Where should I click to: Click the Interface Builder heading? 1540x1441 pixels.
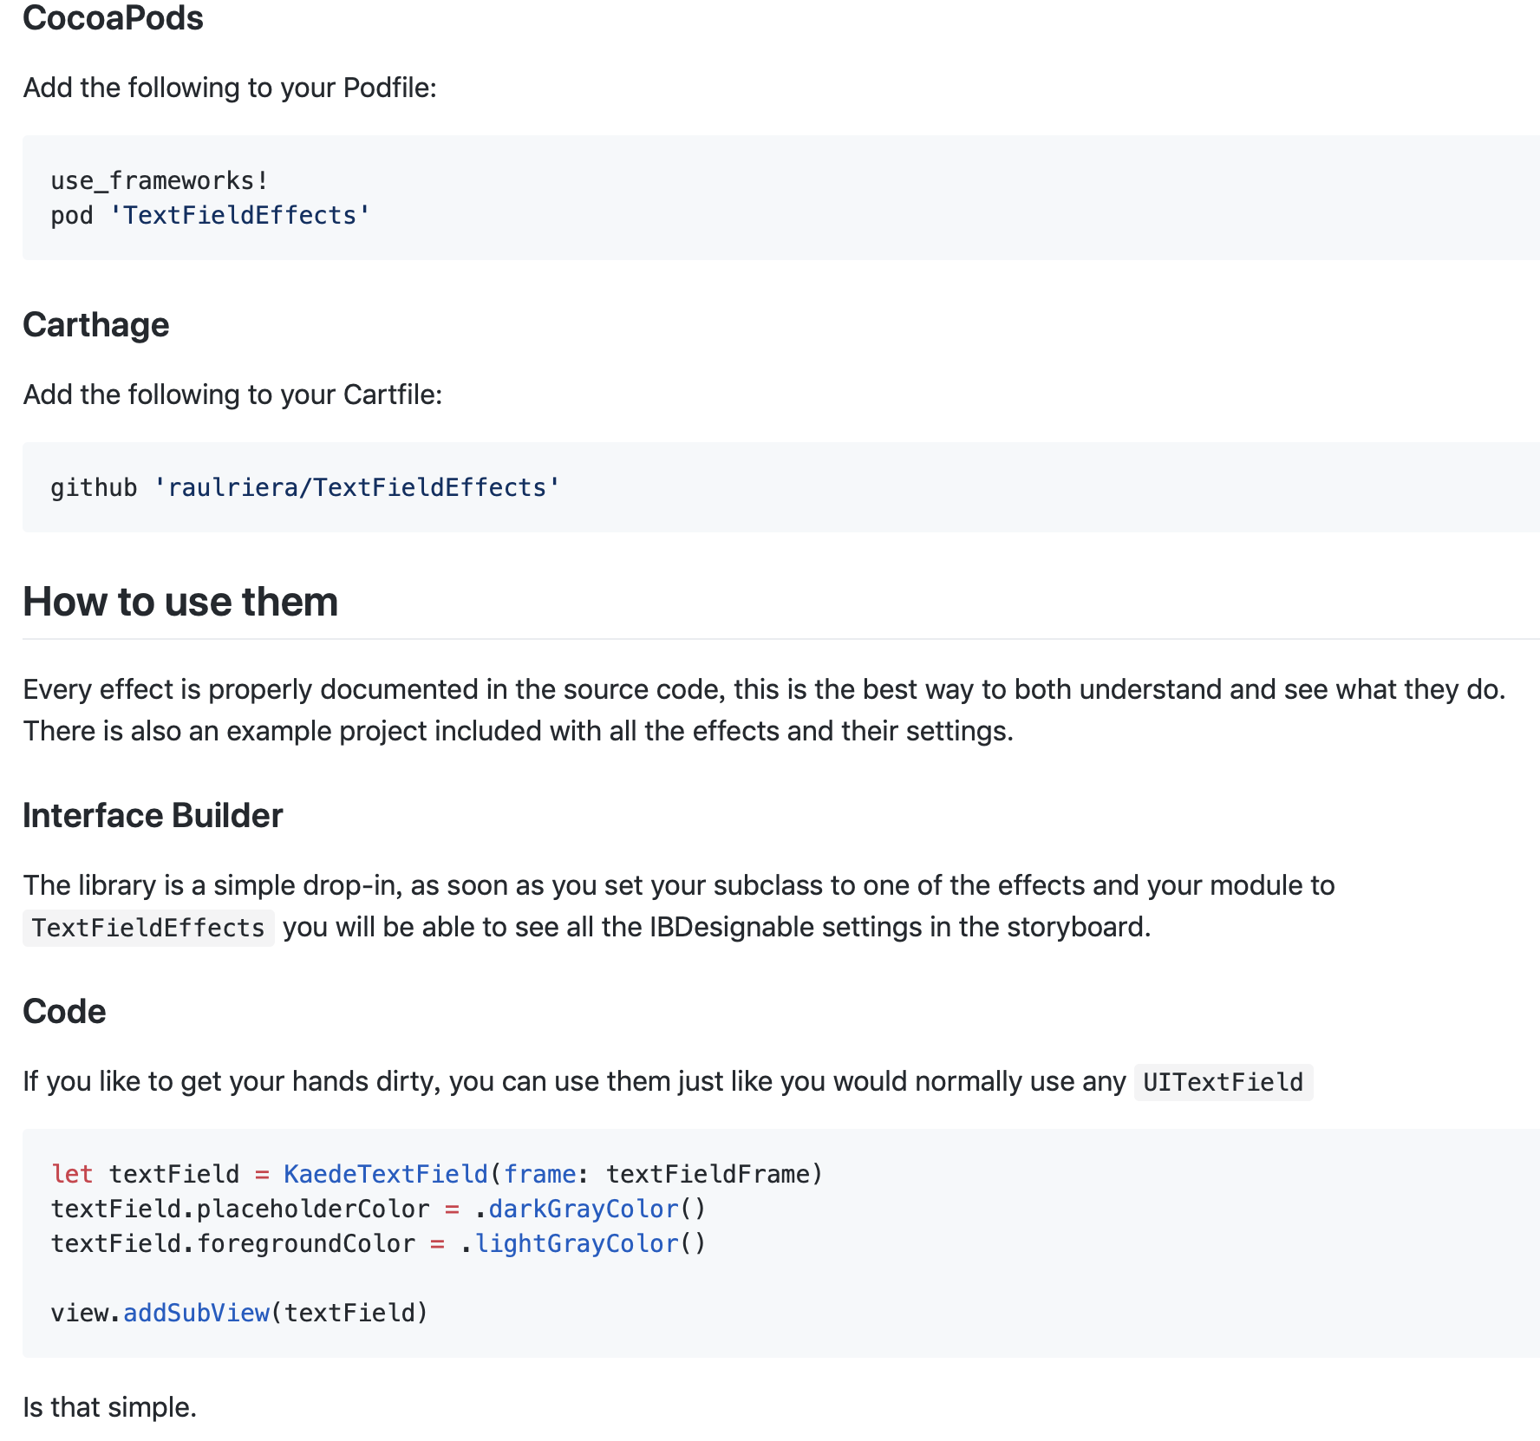point(153,816)
